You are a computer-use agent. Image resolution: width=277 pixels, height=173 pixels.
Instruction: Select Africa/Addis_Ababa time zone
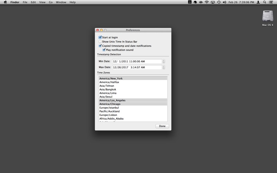coord(133,119)
